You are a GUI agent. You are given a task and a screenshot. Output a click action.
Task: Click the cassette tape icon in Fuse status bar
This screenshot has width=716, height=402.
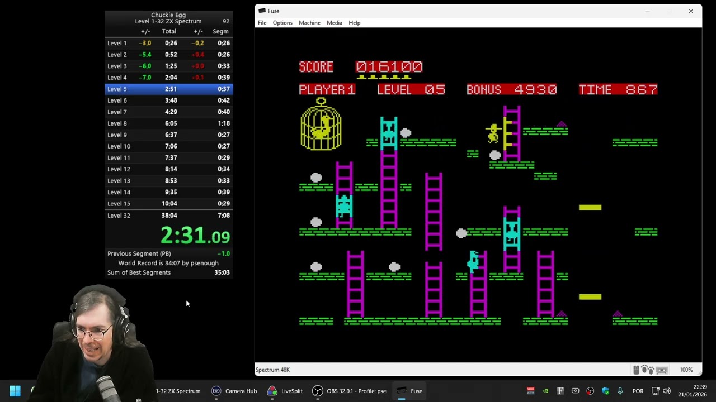click(x=662, y=370)
